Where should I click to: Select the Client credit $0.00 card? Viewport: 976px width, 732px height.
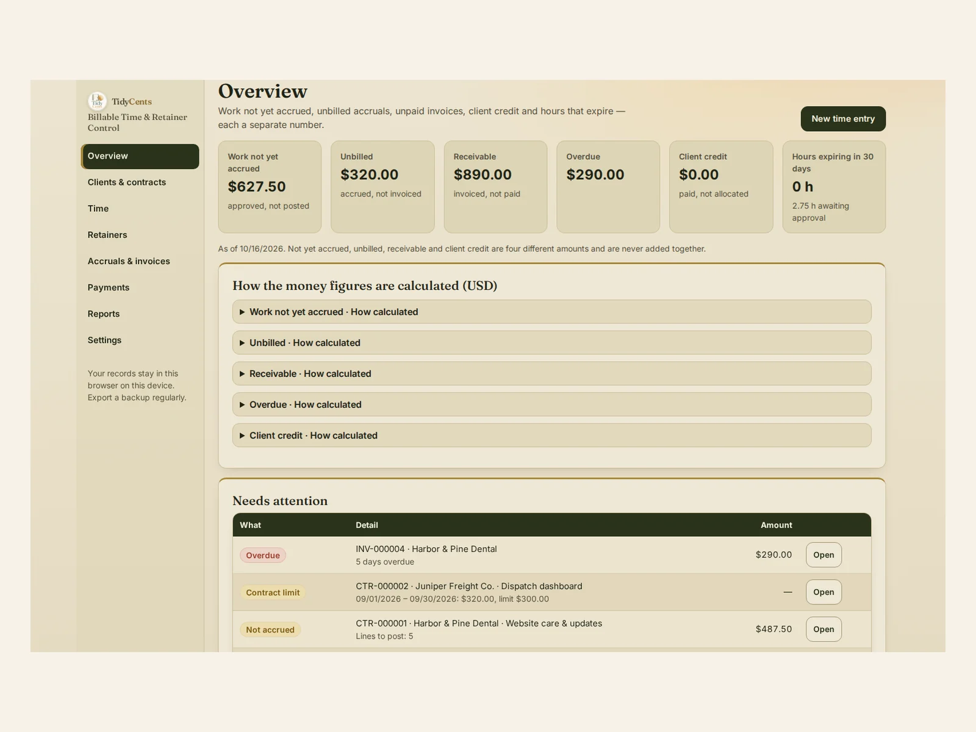[721, 187]
